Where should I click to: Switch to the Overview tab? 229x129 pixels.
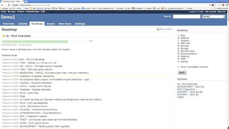pos(9,24)
